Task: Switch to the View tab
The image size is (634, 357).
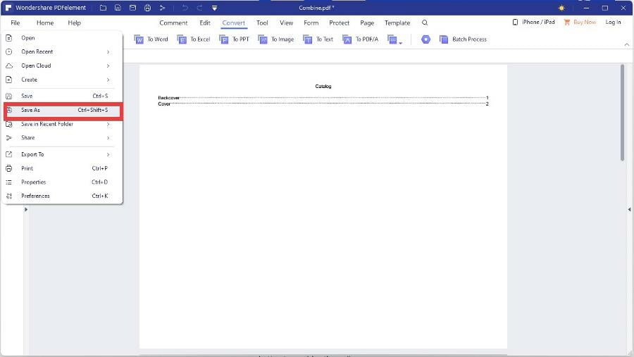Action: point(287,23)
